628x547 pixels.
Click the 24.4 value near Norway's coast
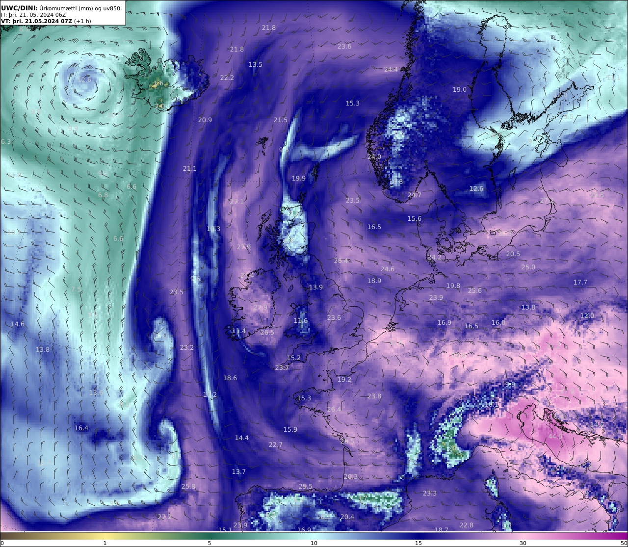(x=391, y=70)
